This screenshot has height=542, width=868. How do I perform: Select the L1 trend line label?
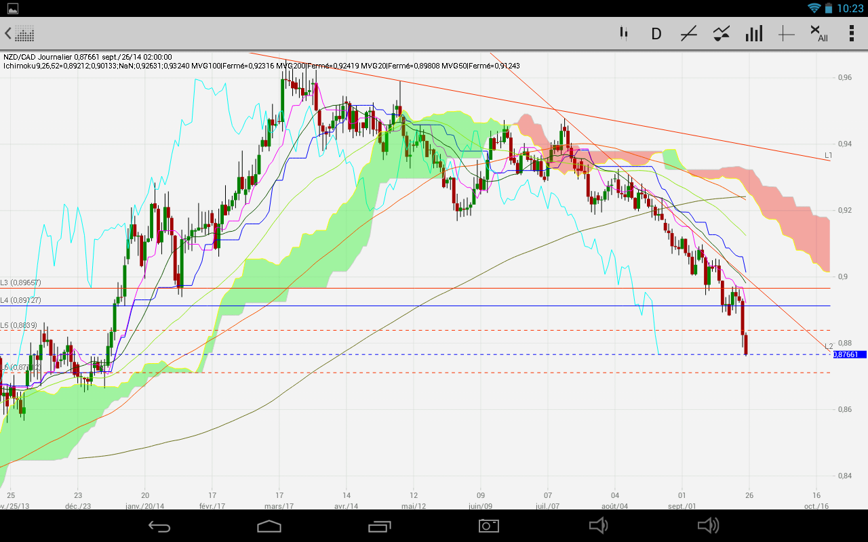(x=828, y=155)
